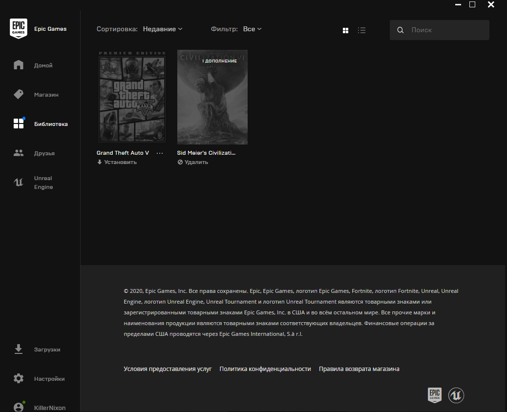507x412 pixels.
Task: Open three-dots options for Grand Theft Auto V
Action: 160,153
